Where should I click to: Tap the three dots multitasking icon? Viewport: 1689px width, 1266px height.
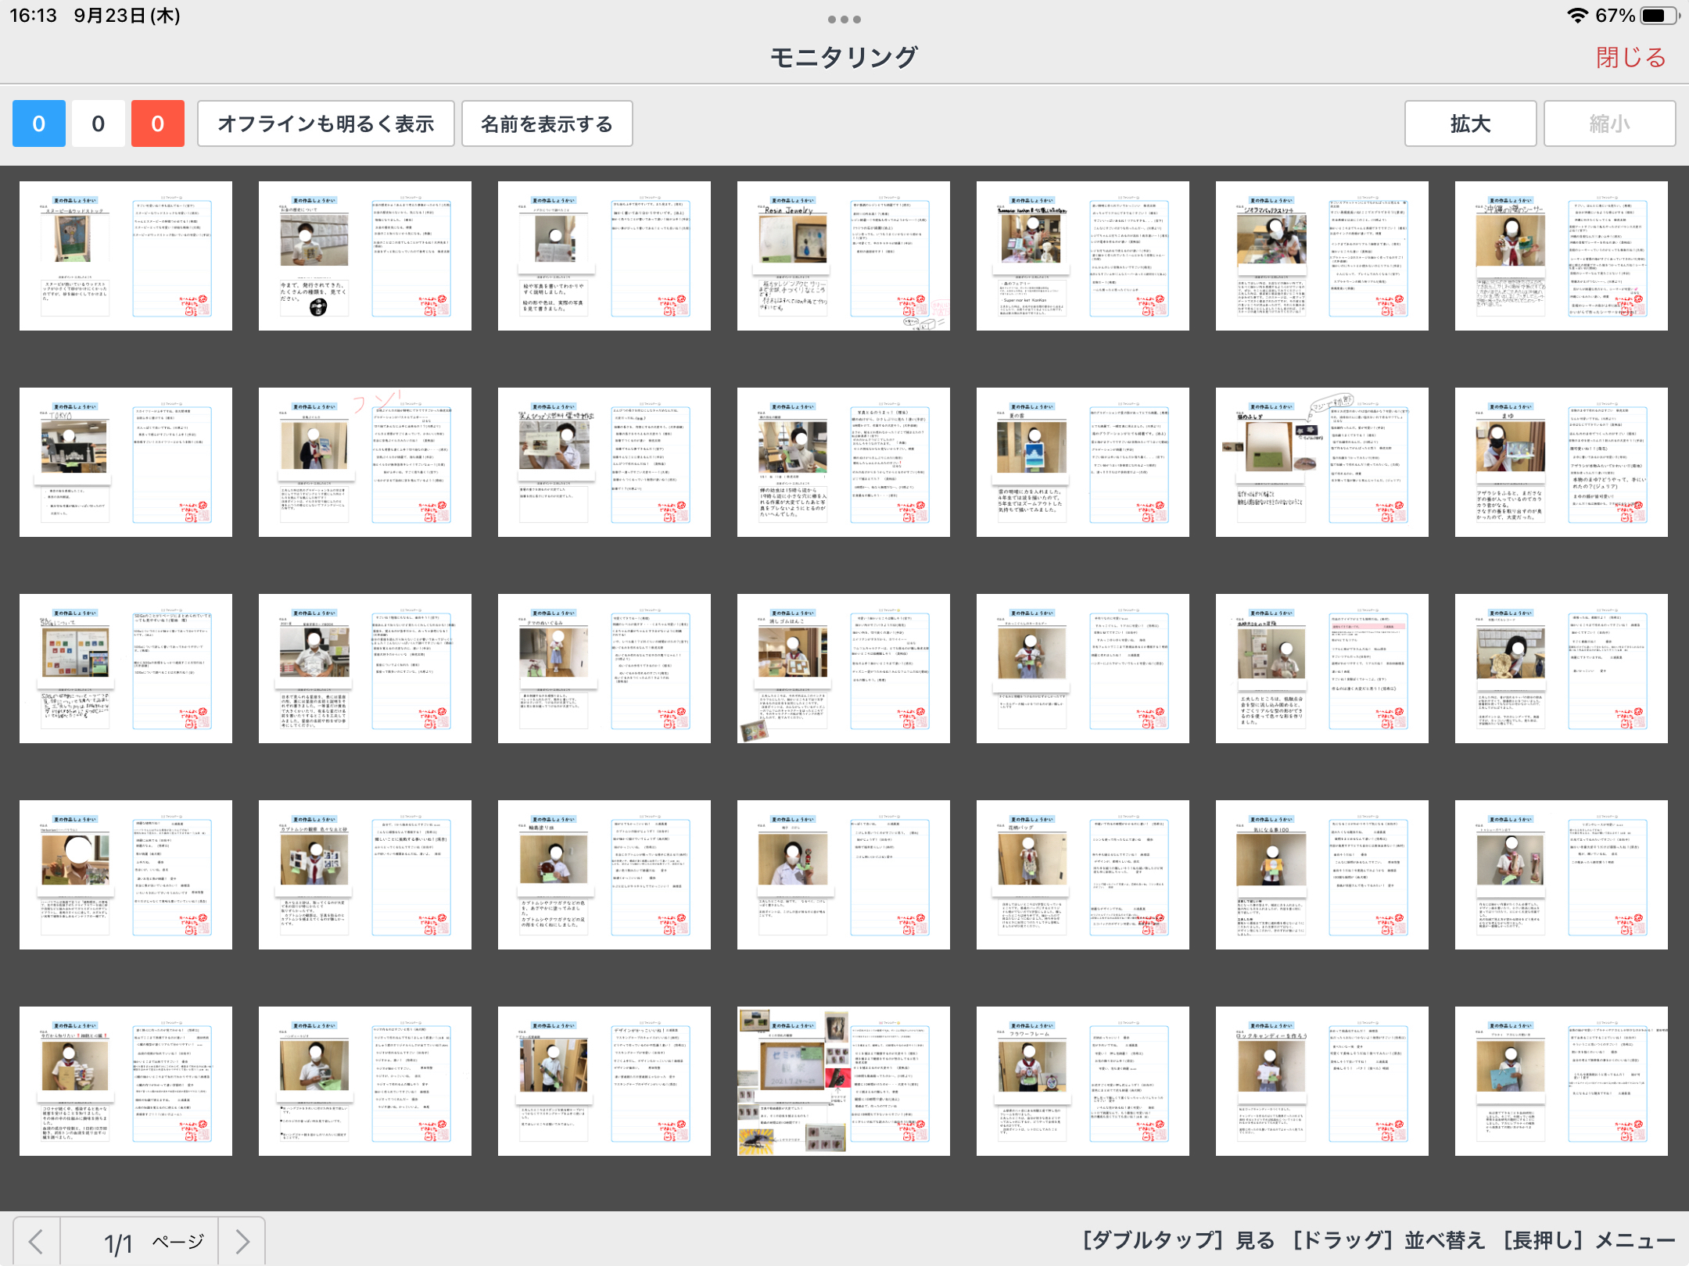pyautogui.click(x=844, y=19)
